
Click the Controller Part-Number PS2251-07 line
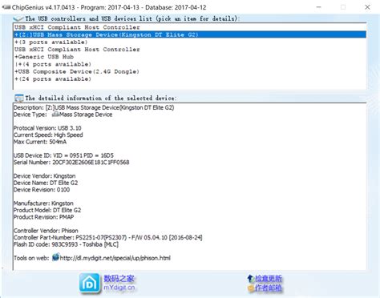tap(108, 237)
